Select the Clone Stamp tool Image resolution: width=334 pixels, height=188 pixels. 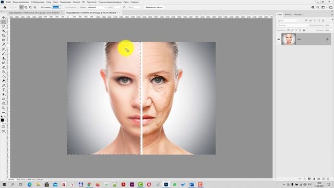click(x=4, y=58)
